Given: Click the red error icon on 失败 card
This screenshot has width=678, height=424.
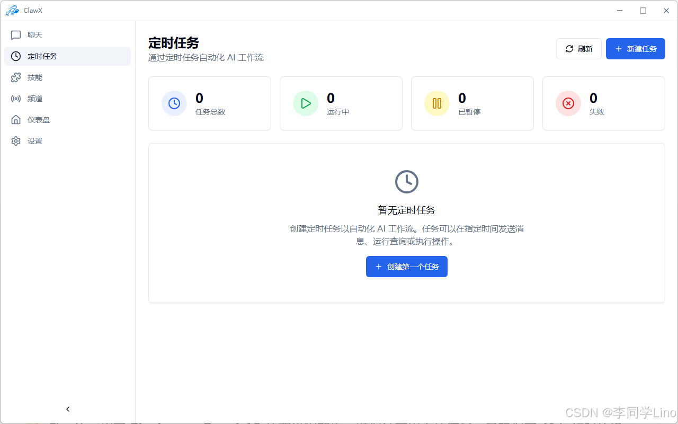Looking at the screenshot, I should pos(568,103).
